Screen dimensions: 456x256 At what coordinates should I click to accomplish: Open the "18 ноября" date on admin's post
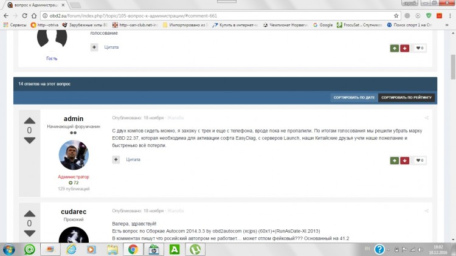154,118
